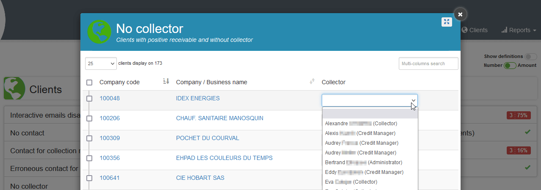Select the checkbox for company 100309
Image resolution: width=541 pixels, height=190 pixels.
tap(89, 138)
